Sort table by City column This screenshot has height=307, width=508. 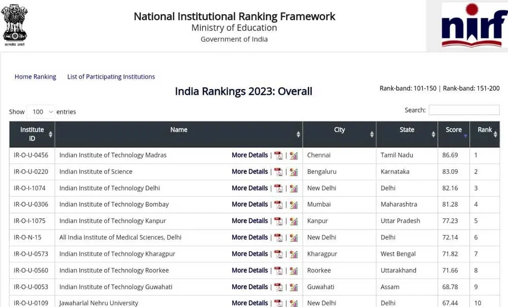click(339, 134)
